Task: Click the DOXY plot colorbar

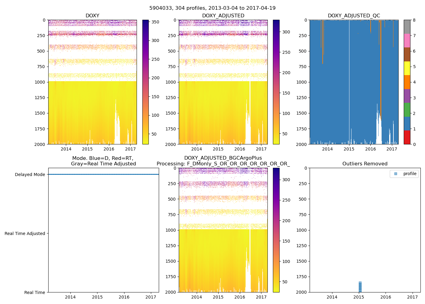Action: 145,82
